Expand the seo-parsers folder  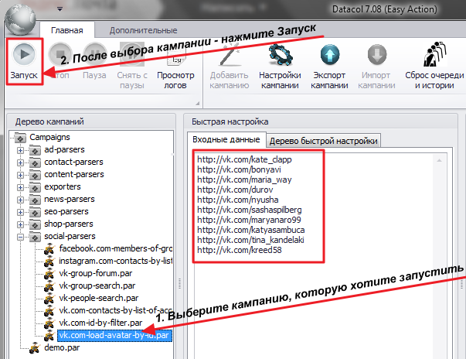[x=20, y=212]
